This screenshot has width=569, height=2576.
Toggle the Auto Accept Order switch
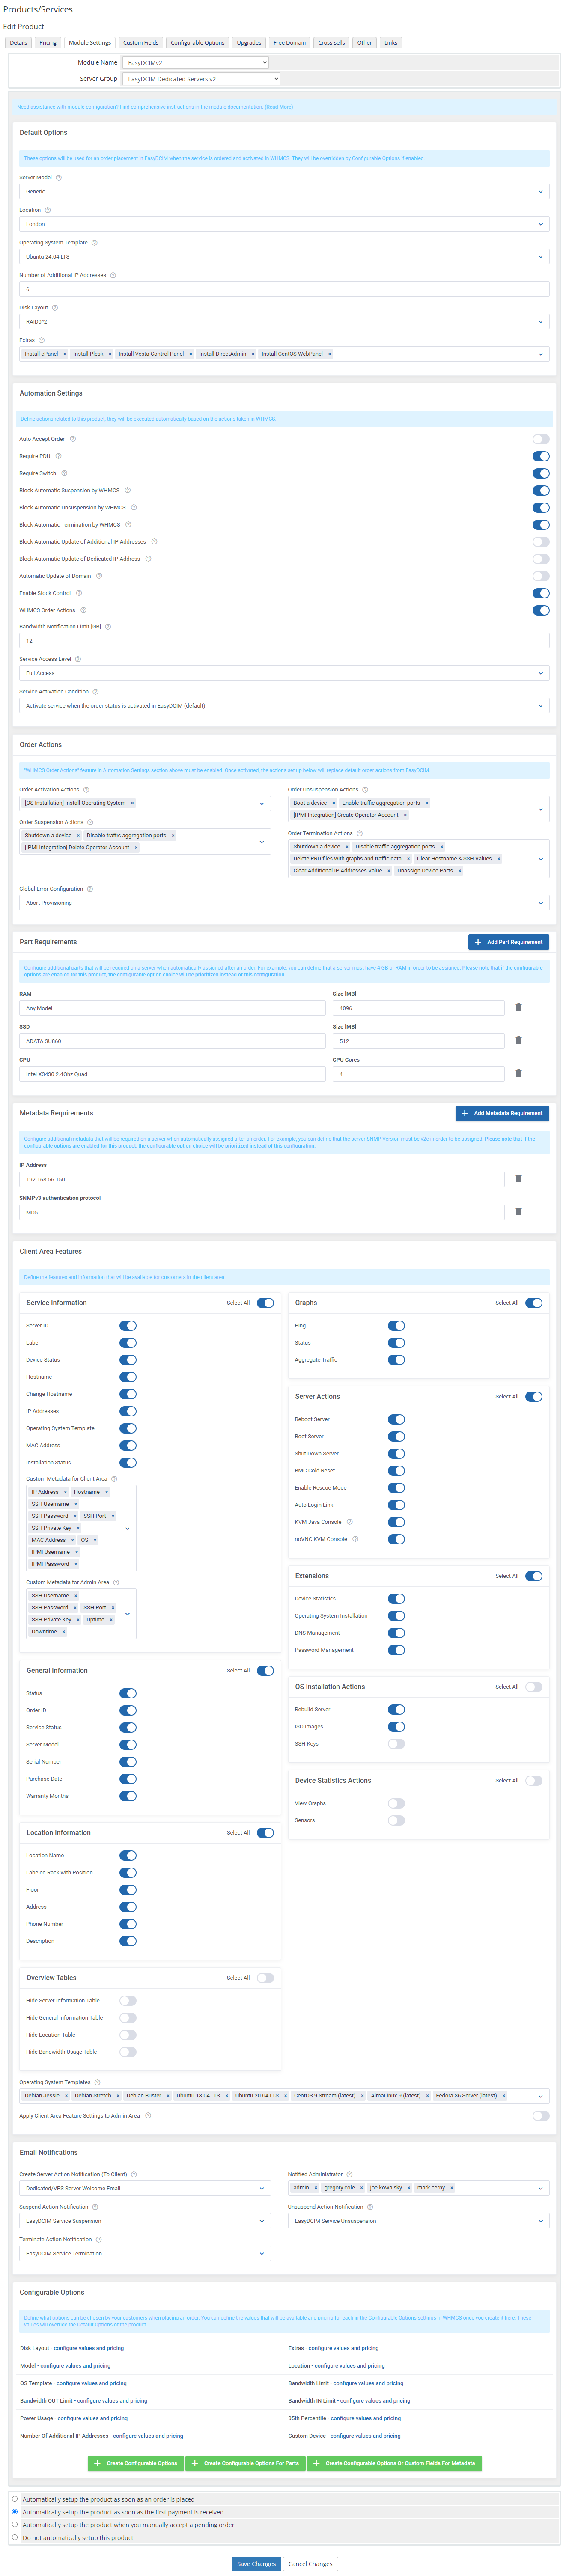[x=541, y=439]
